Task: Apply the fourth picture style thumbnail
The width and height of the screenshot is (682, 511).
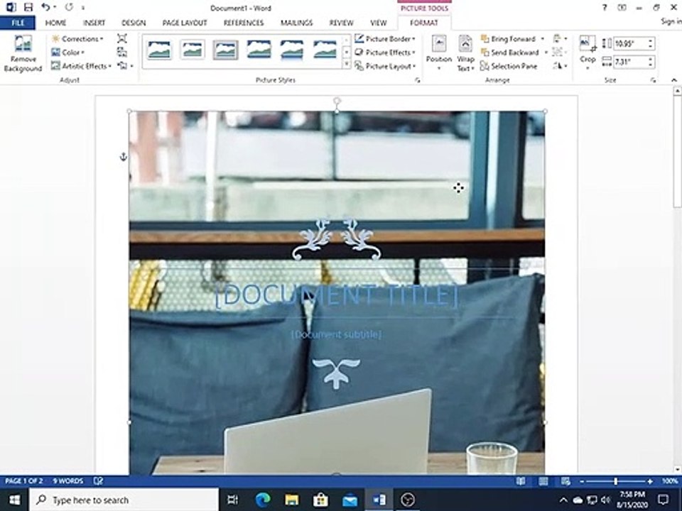Action: tap(259, 50)
